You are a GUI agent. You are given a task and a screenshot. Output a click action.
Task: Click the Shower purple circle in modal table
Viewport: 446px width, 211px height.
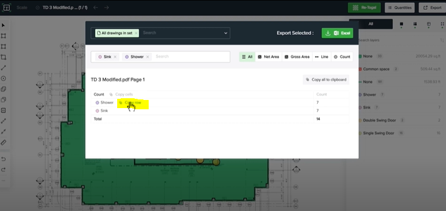click(x=97, y=103)
